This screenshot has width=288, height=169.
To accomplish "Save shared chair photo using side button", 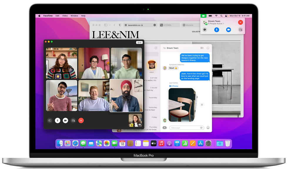I will pyautogui.click(x=202, y=105).
